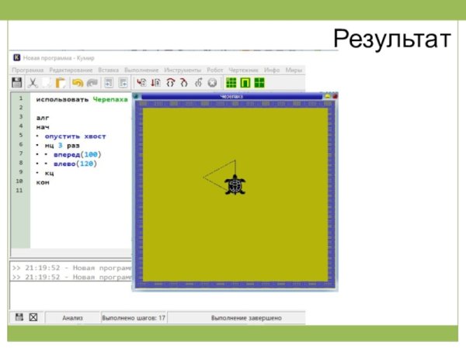
Task: Click the middle green window layout icon
Action: (x=245, y=82)
